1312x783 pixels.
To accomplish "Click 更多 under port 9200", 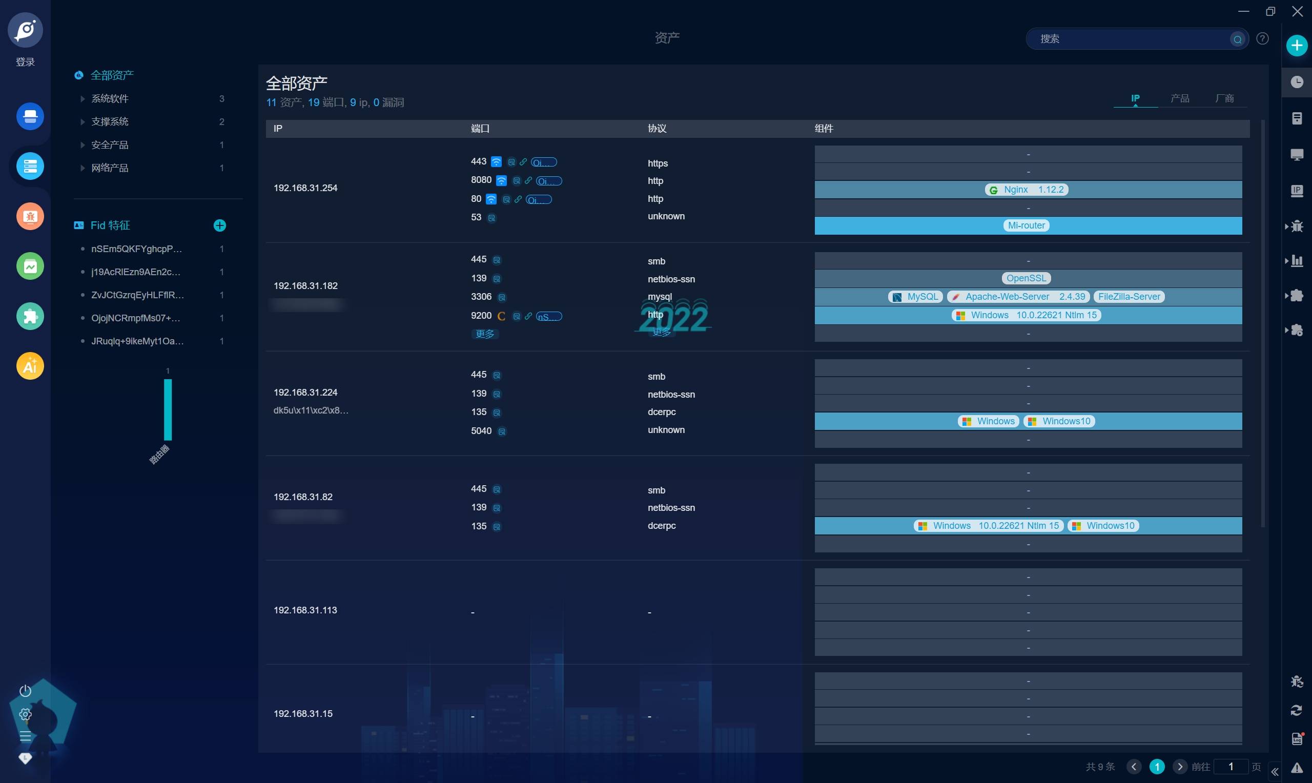I will 485,334.
